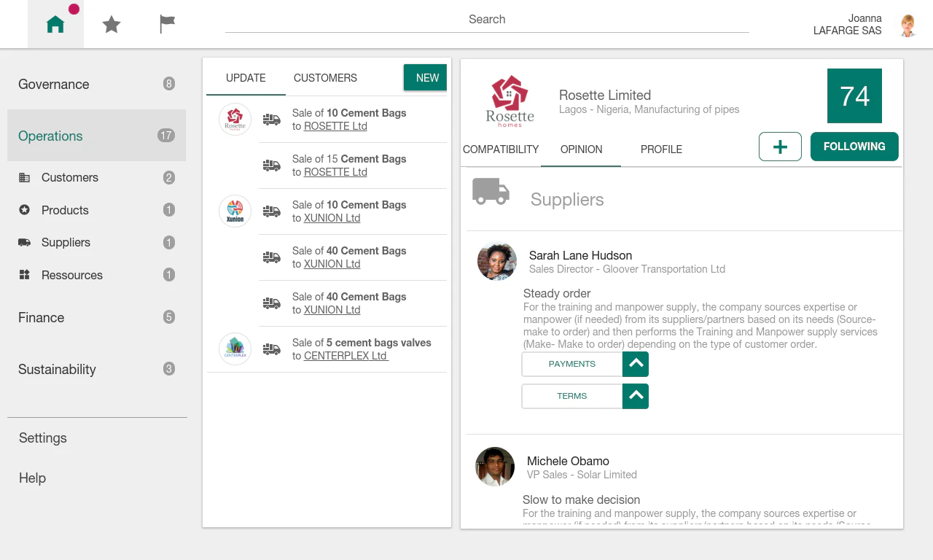Expand the Finance section
This screenshot has width=933, height=560.
pyautogui.click(x=96, y=317)
